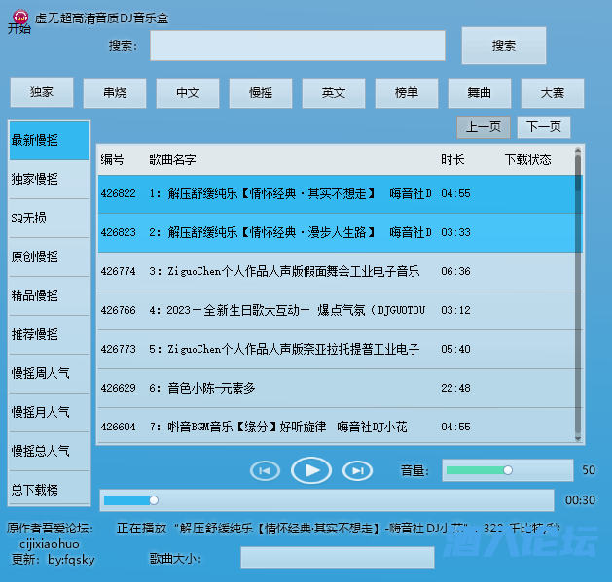Click the song list vertical scrollbar
612x582 pixels.
click(x=578, y=291)
